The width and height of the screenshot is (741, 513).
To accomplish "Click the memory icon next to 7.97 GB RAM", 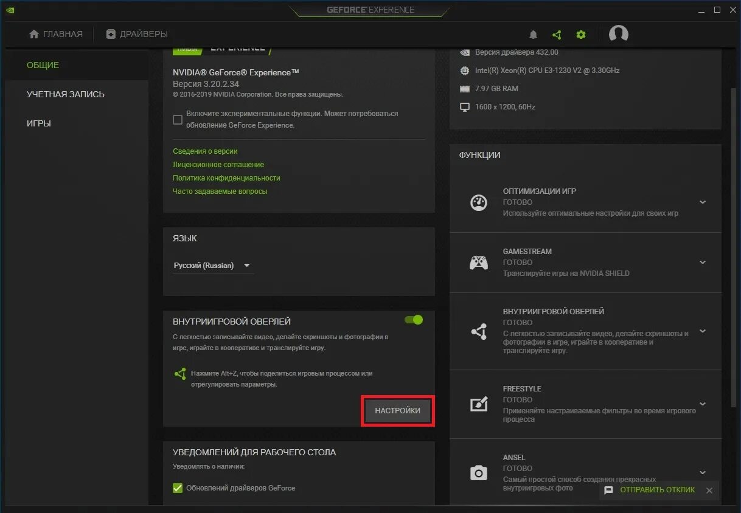I will (x=465, y=89).
